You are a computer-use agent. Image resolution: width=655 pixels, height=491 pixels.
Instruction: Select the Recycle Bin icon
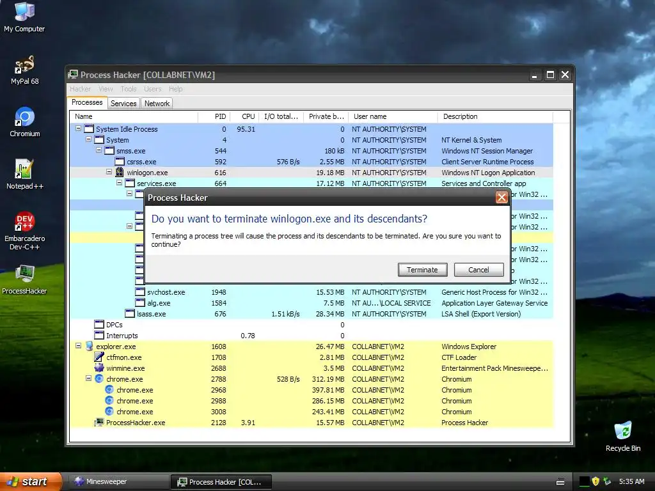(623, 437)
